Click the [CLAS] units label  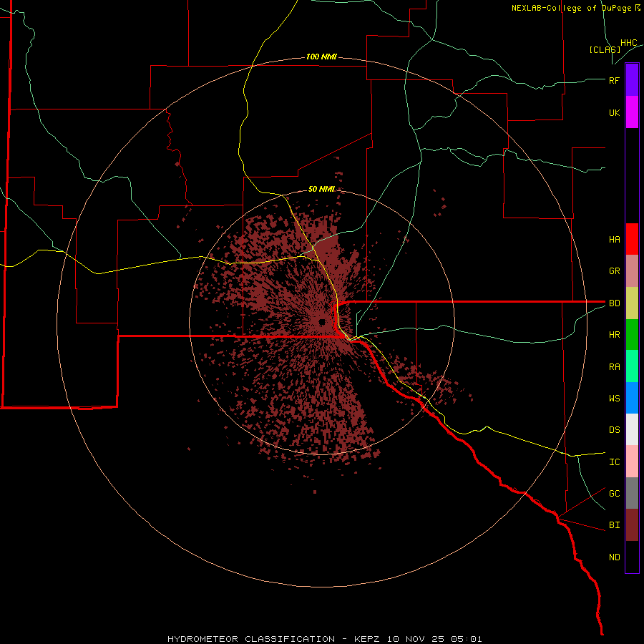coord(605,49)
